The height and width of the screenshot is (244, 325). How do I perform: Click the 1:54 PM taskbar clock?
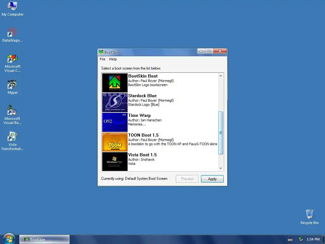pos(313,239)
